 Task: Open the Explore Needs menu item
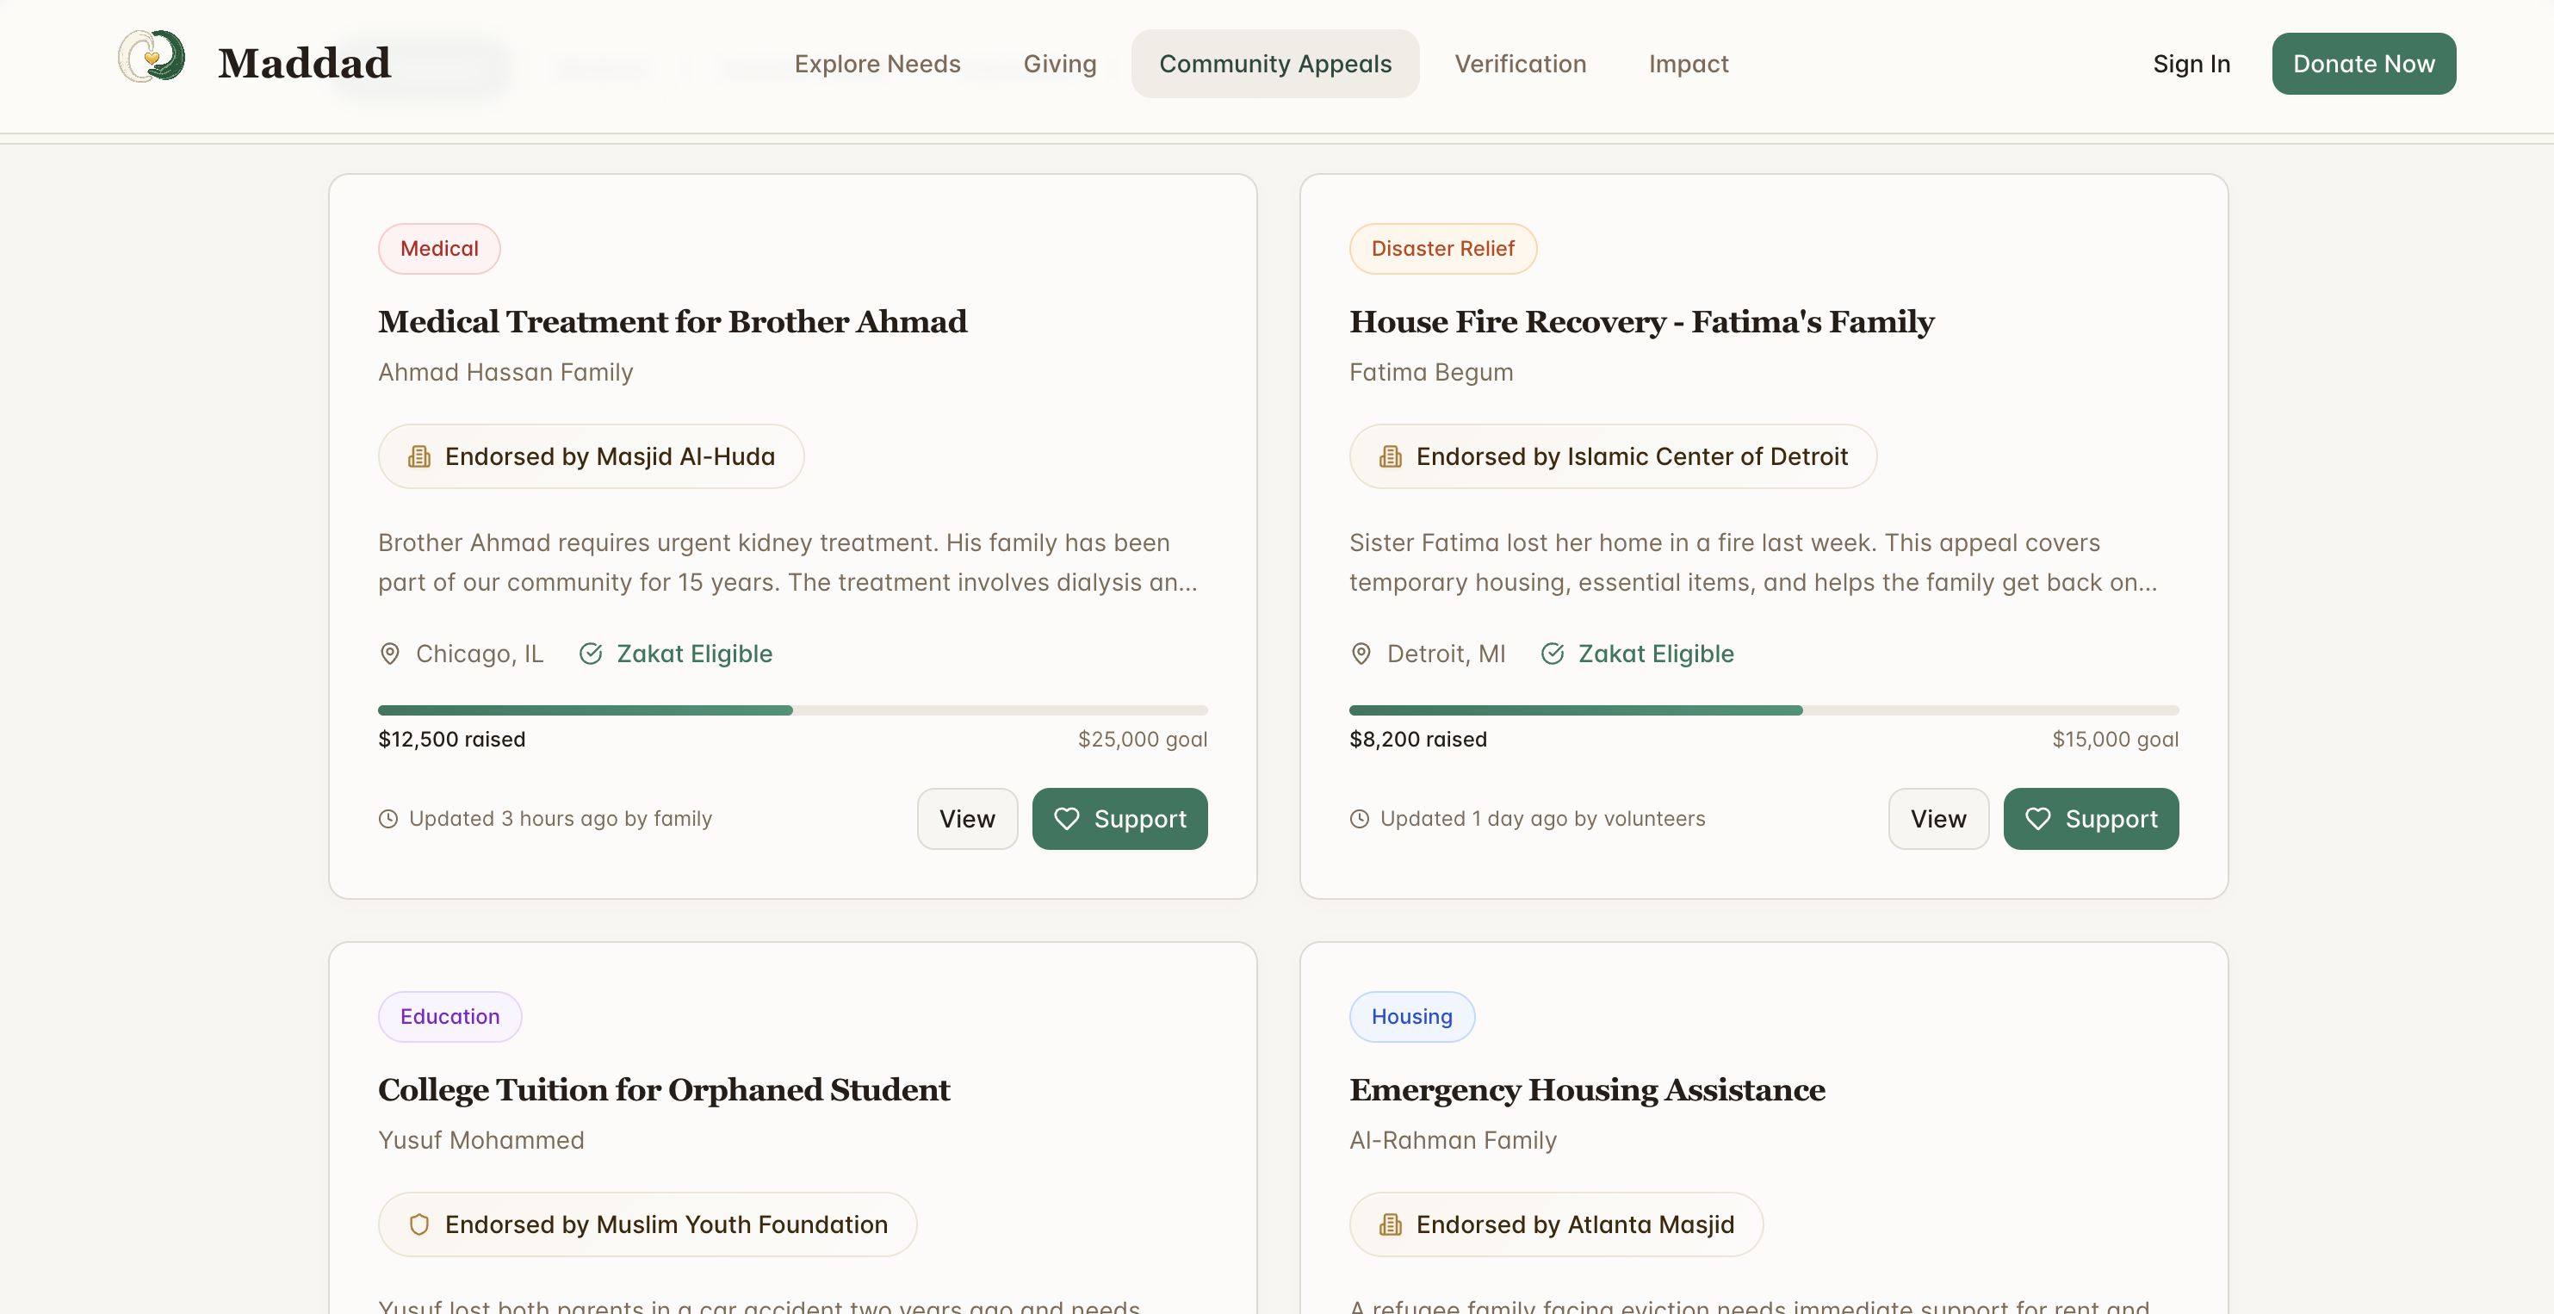tap(877, 64)
